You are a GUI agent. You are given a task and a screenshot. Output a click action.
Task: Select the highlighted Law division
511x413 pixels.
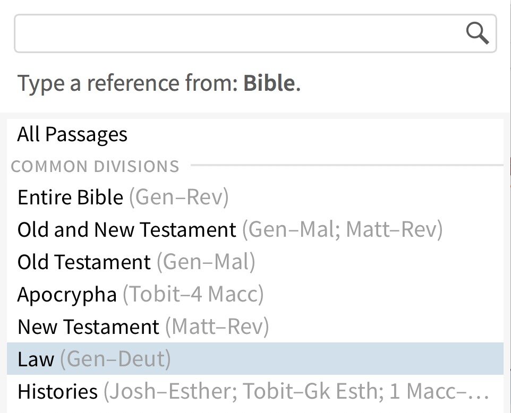[x=255, y=359]
